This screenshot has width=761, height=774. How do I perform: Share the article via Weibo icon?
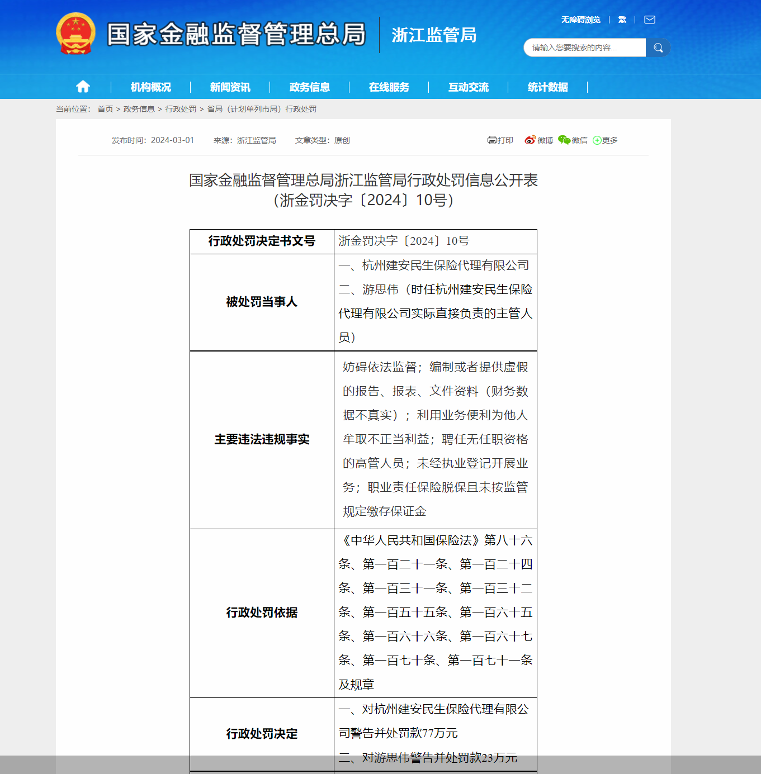[530, 140]
